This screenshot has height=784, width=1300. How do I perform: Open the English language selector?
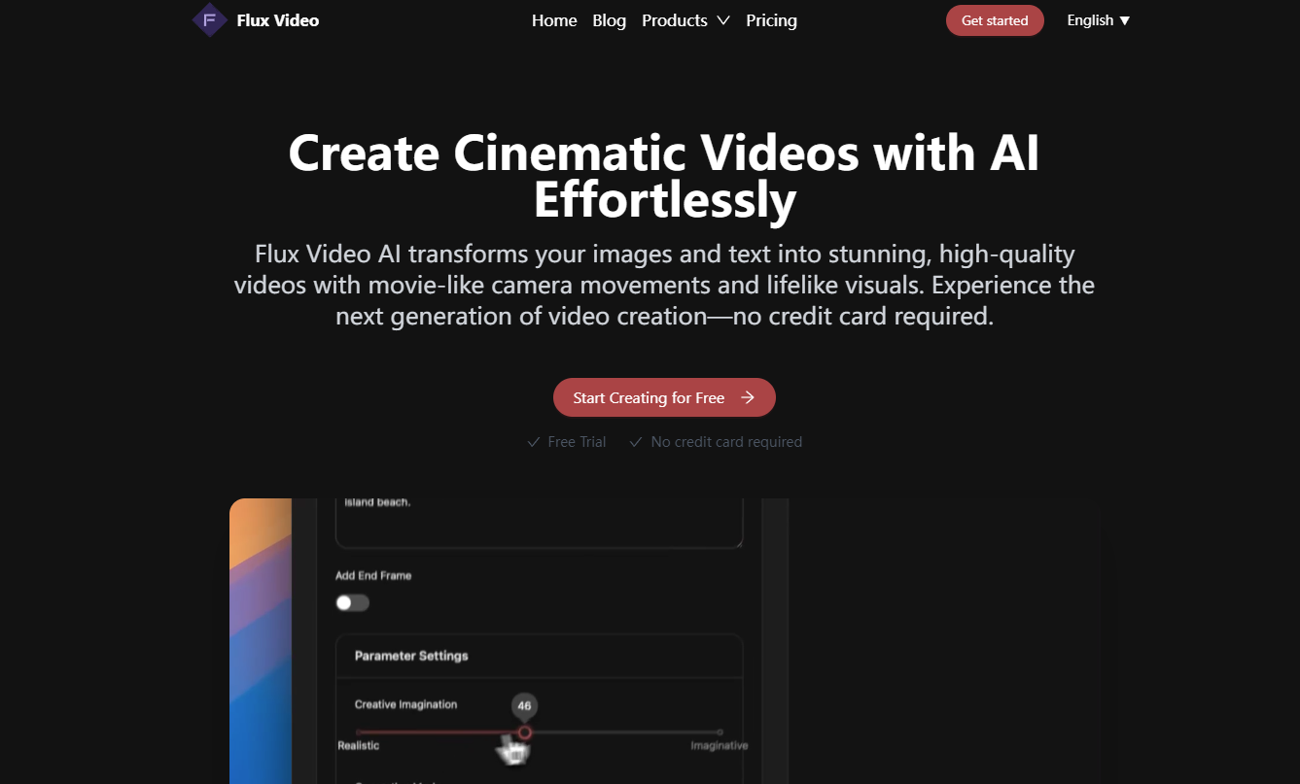1097,19
